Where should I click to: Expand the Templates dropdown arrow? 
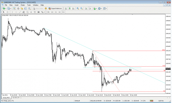point(106,9)
